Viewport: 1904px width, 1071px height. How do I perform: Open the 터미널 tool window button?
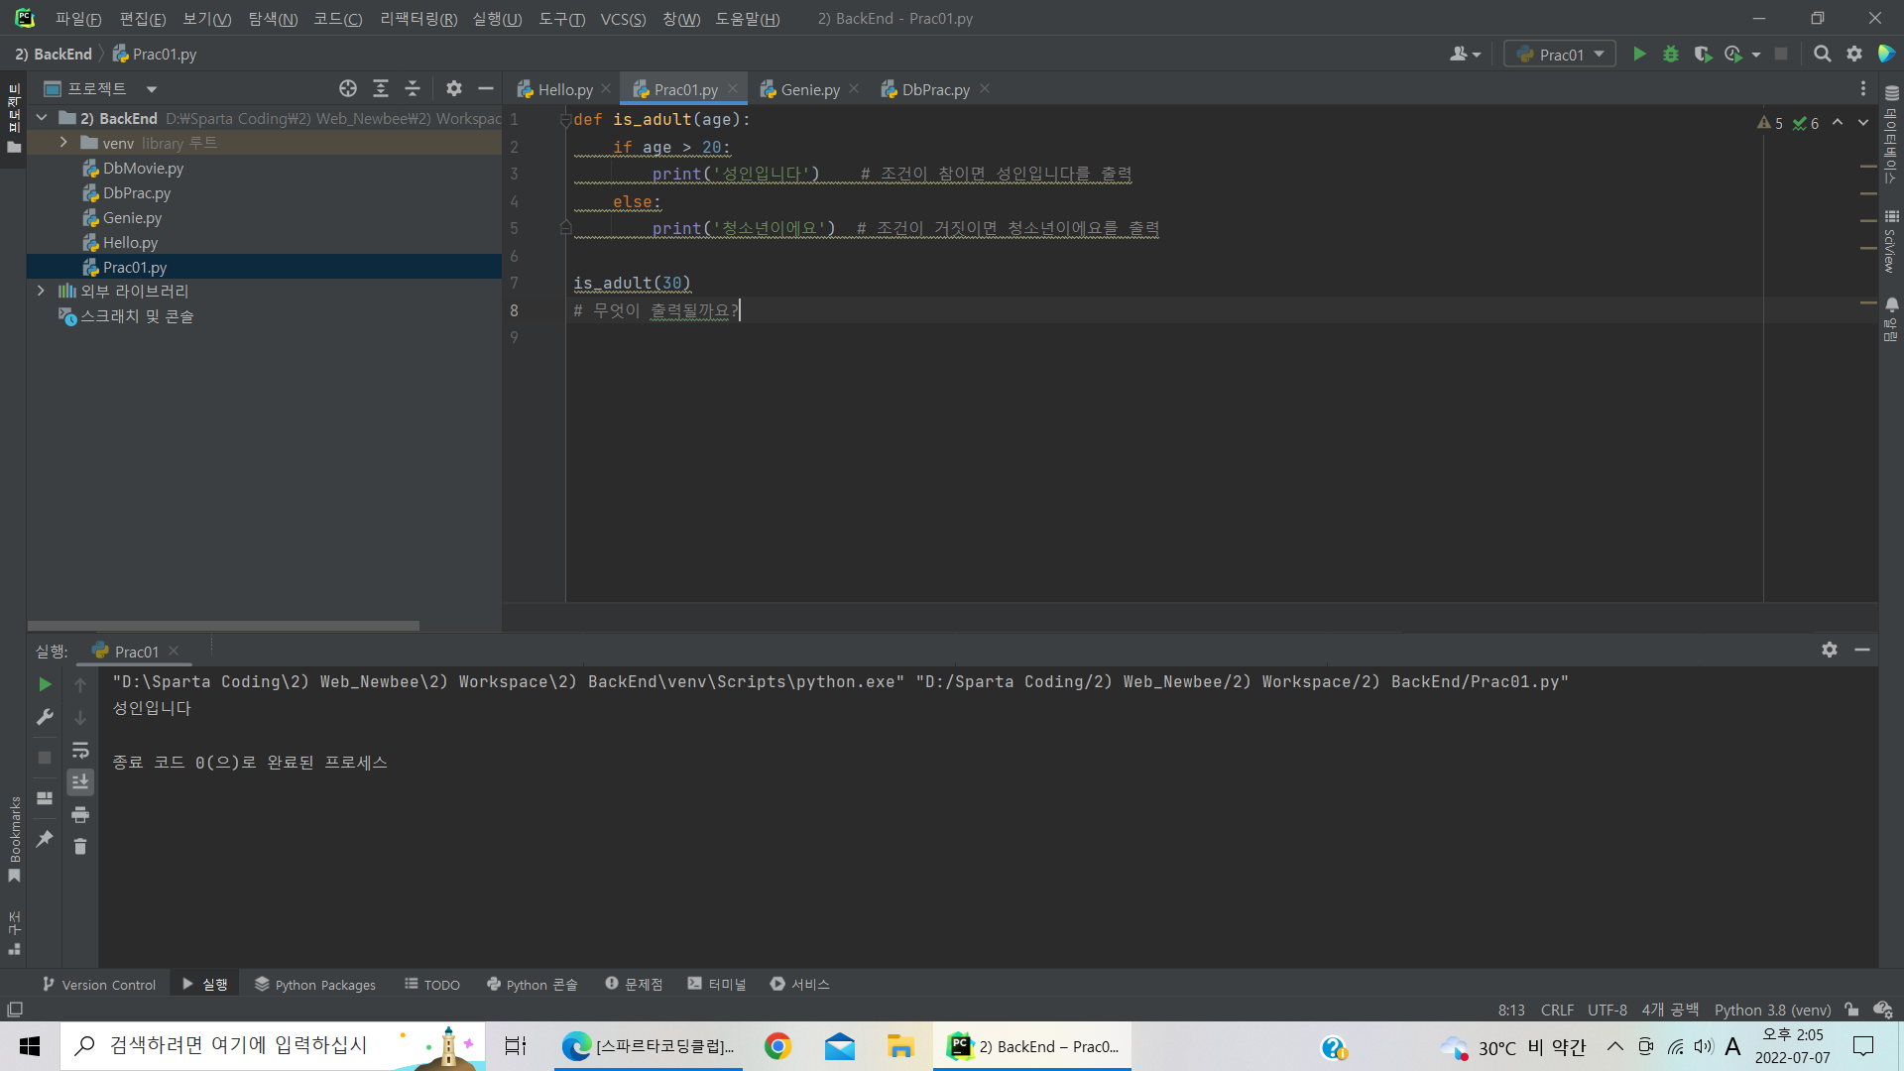(717, 985)
